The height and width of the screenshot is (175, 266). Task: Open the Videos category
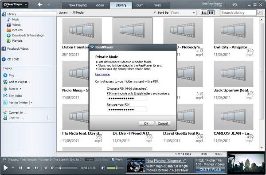[16, 24]
